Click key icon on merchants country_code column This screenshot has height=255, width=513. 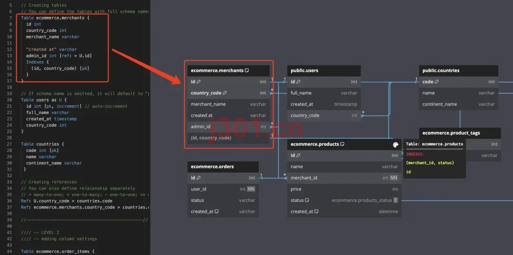(224, 93)
